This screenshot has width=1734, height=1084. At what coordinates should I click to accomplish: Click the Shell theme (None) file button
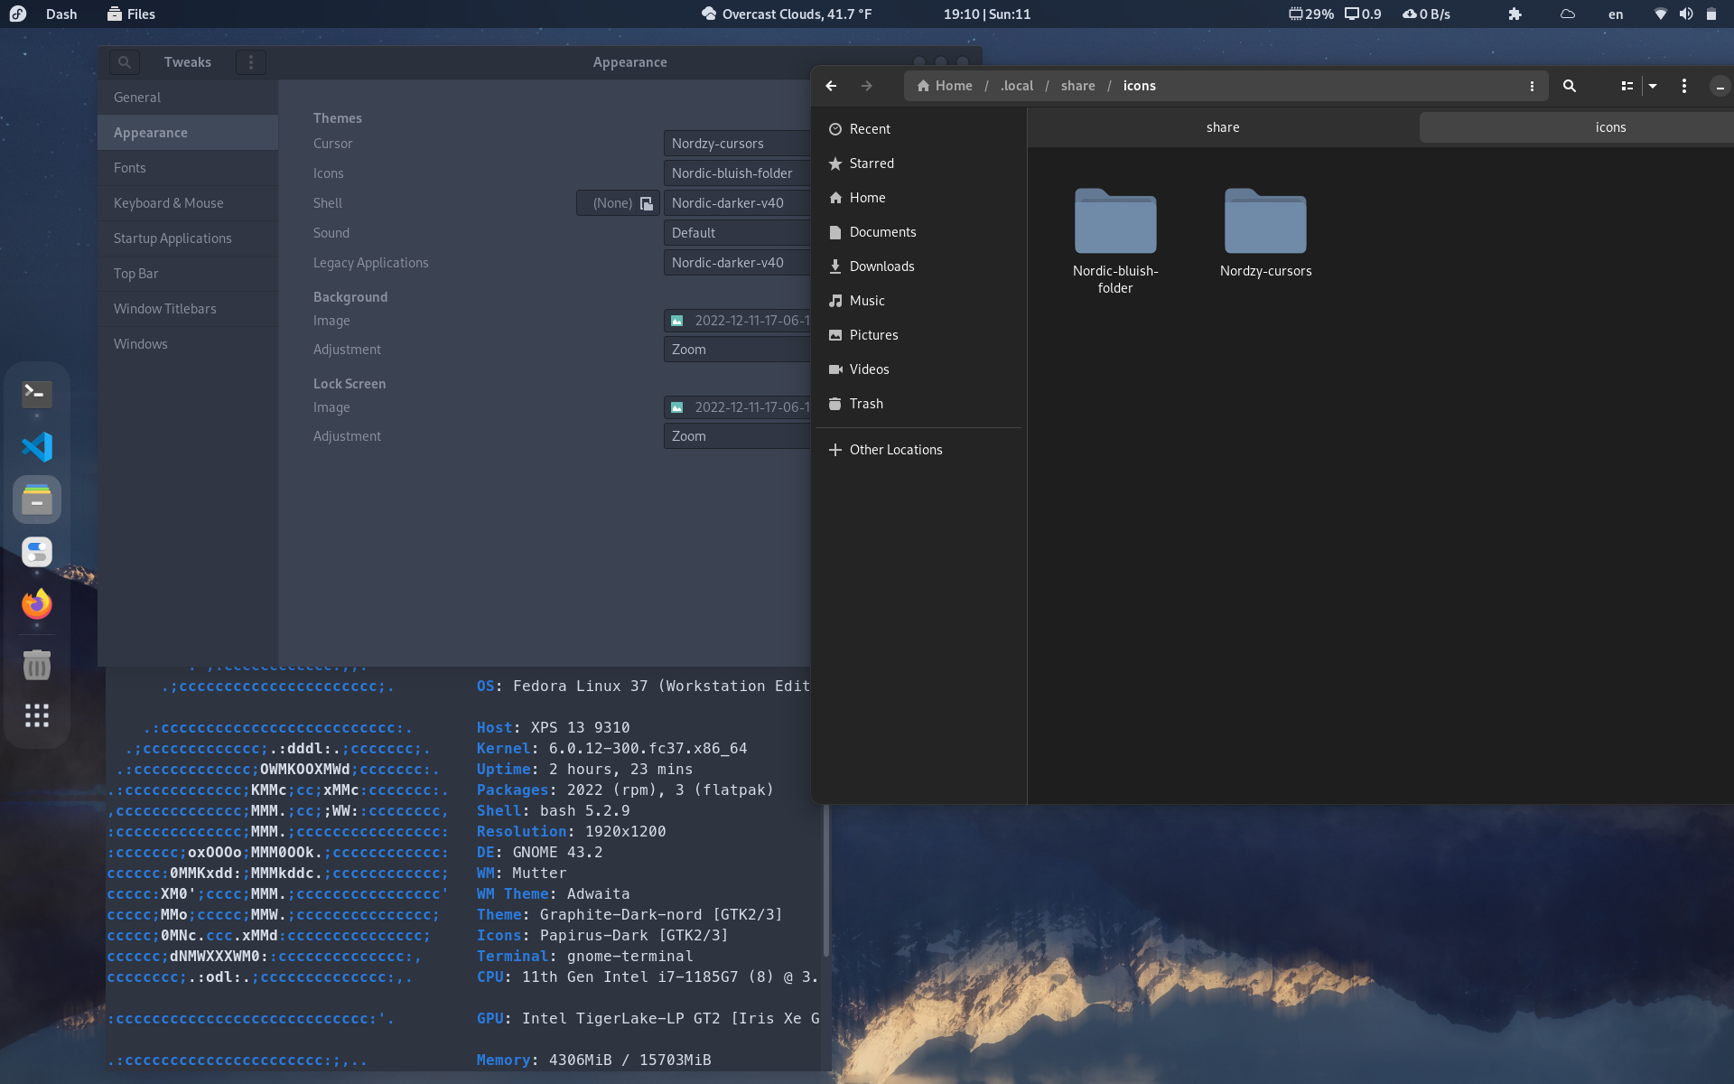pyautogui.click(x=619, y=203)
